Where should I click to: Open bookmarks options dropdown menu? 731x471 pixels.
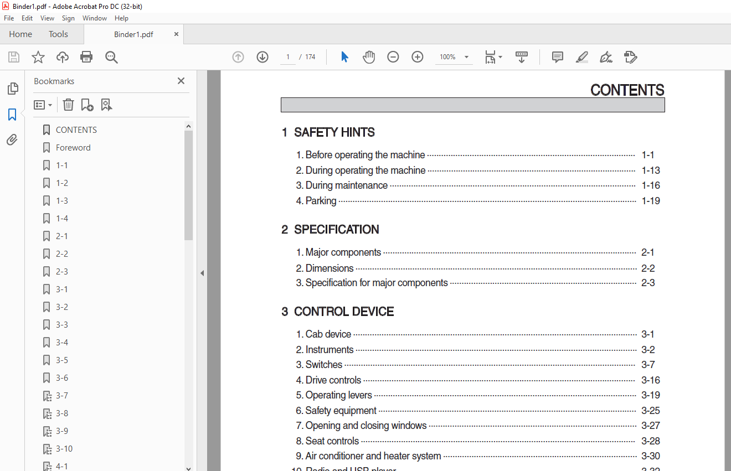(43, 105)
